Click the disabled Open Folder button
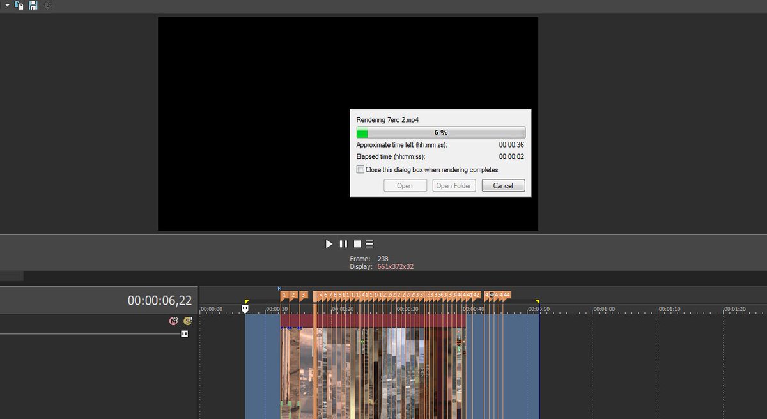 point(454,186)
